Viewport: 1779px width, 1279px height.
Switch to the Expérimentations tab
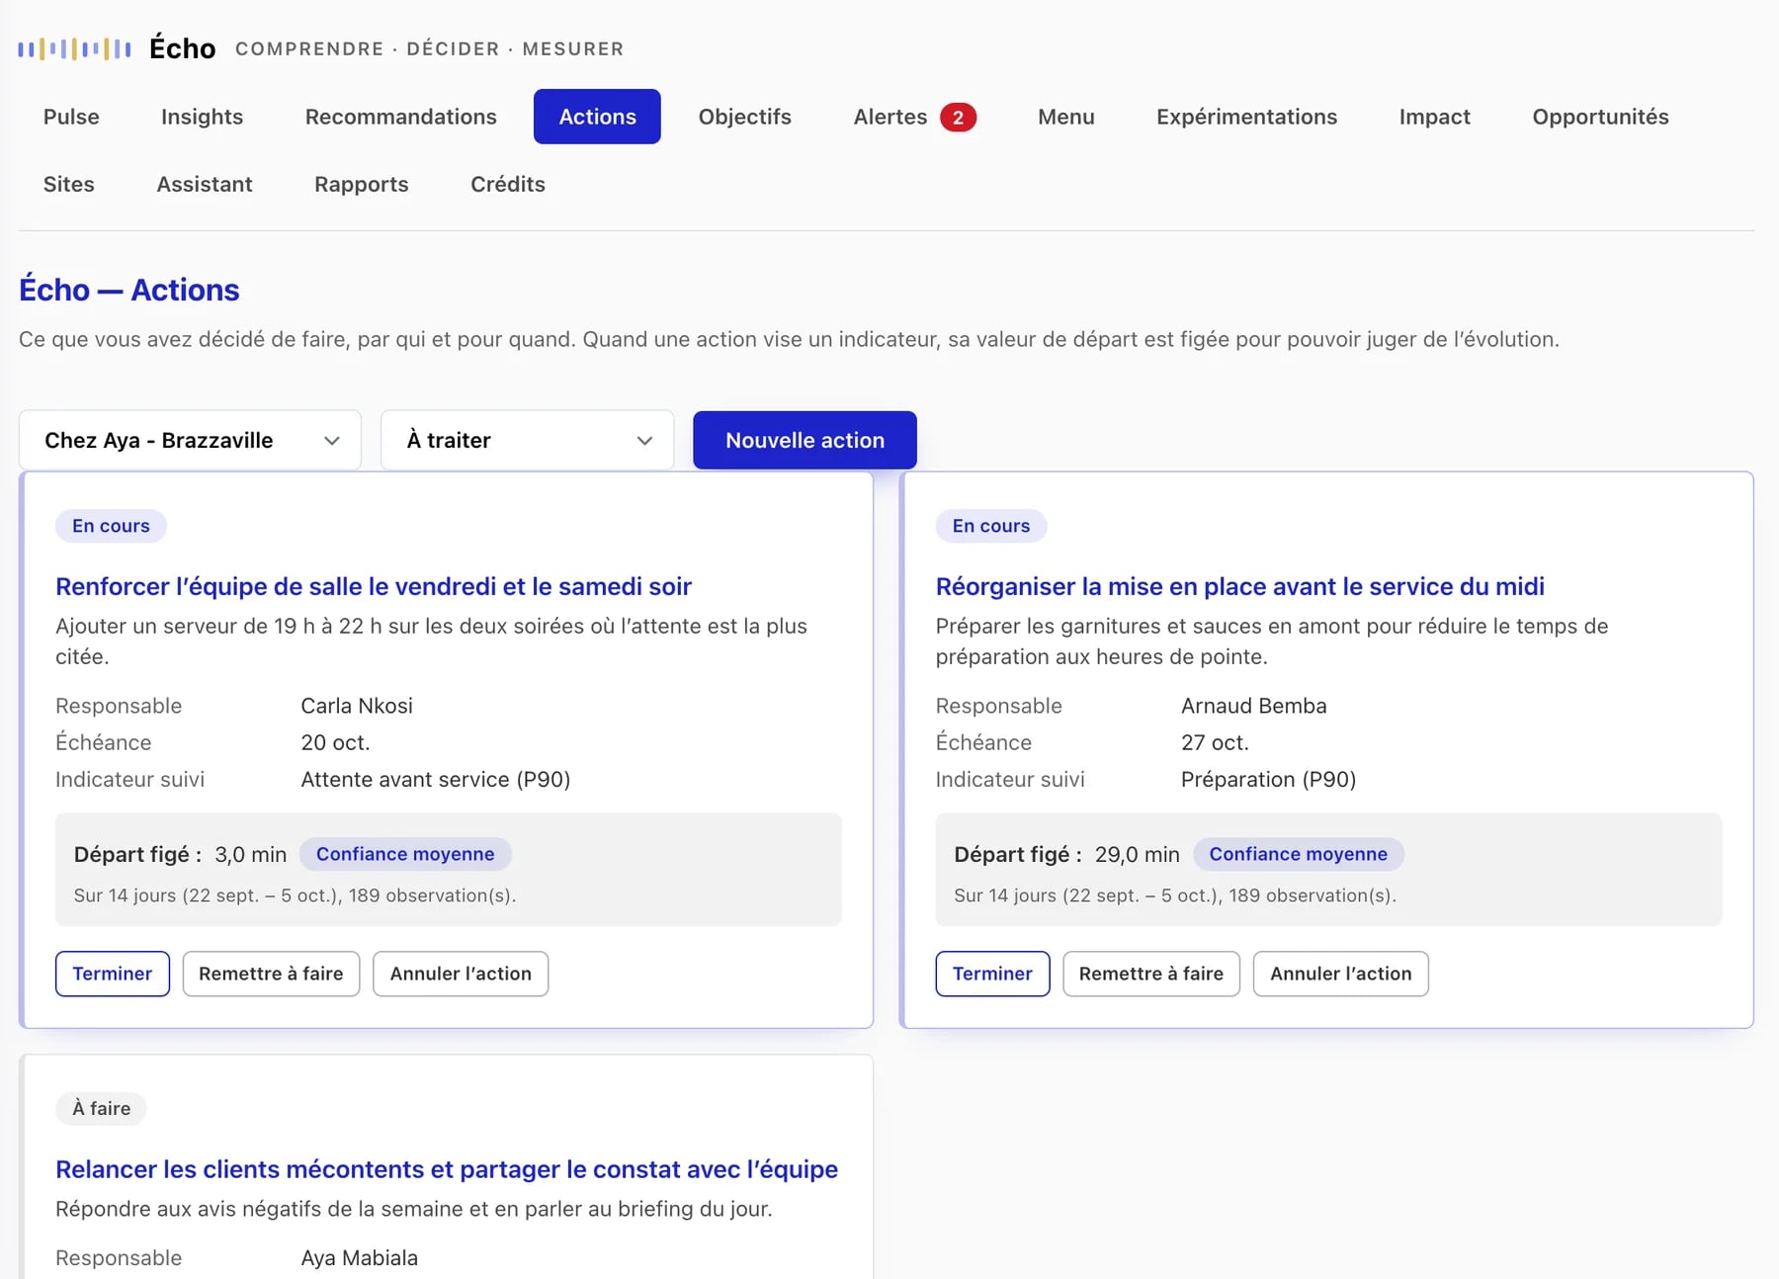click(x=1246, y=117)
